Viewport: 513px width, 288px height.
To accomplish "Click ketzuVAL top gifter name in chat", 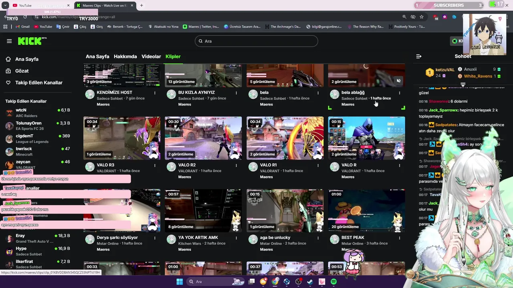I will tap(445, 70).
